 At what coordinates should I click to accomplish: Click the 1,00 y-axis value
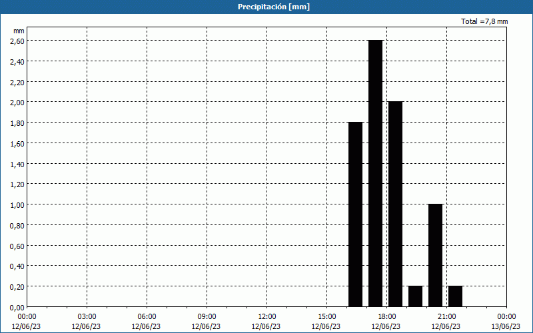point(17,205)
